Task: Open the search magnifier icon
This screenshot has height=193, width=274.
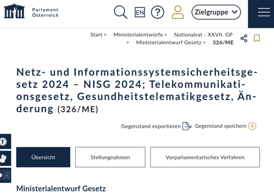Action: [120, 12]
